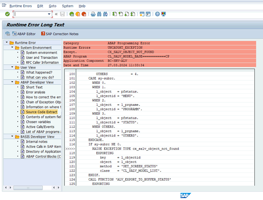The image size is (263, 200).
Task: Go to First Page icon
Action: pyautogui.click(x=114, y=14)
